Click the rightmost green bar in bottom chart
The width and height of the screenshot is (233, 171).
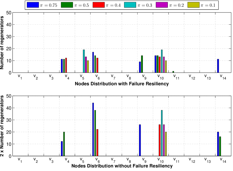click(220, 146)
